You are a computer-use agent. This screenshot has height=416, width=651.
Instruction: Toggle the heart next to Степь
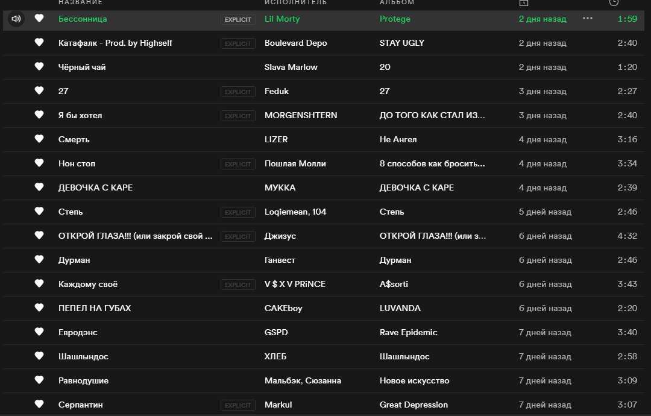[x=39, y=211]
